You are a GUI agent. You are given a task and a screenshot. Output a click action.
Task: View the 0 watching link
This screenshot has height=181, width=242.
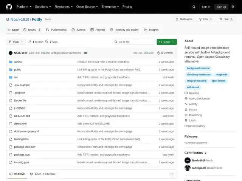point(193,115)
